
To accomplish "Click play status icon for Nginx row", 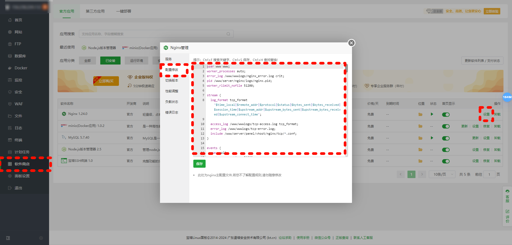I will 432,114.
